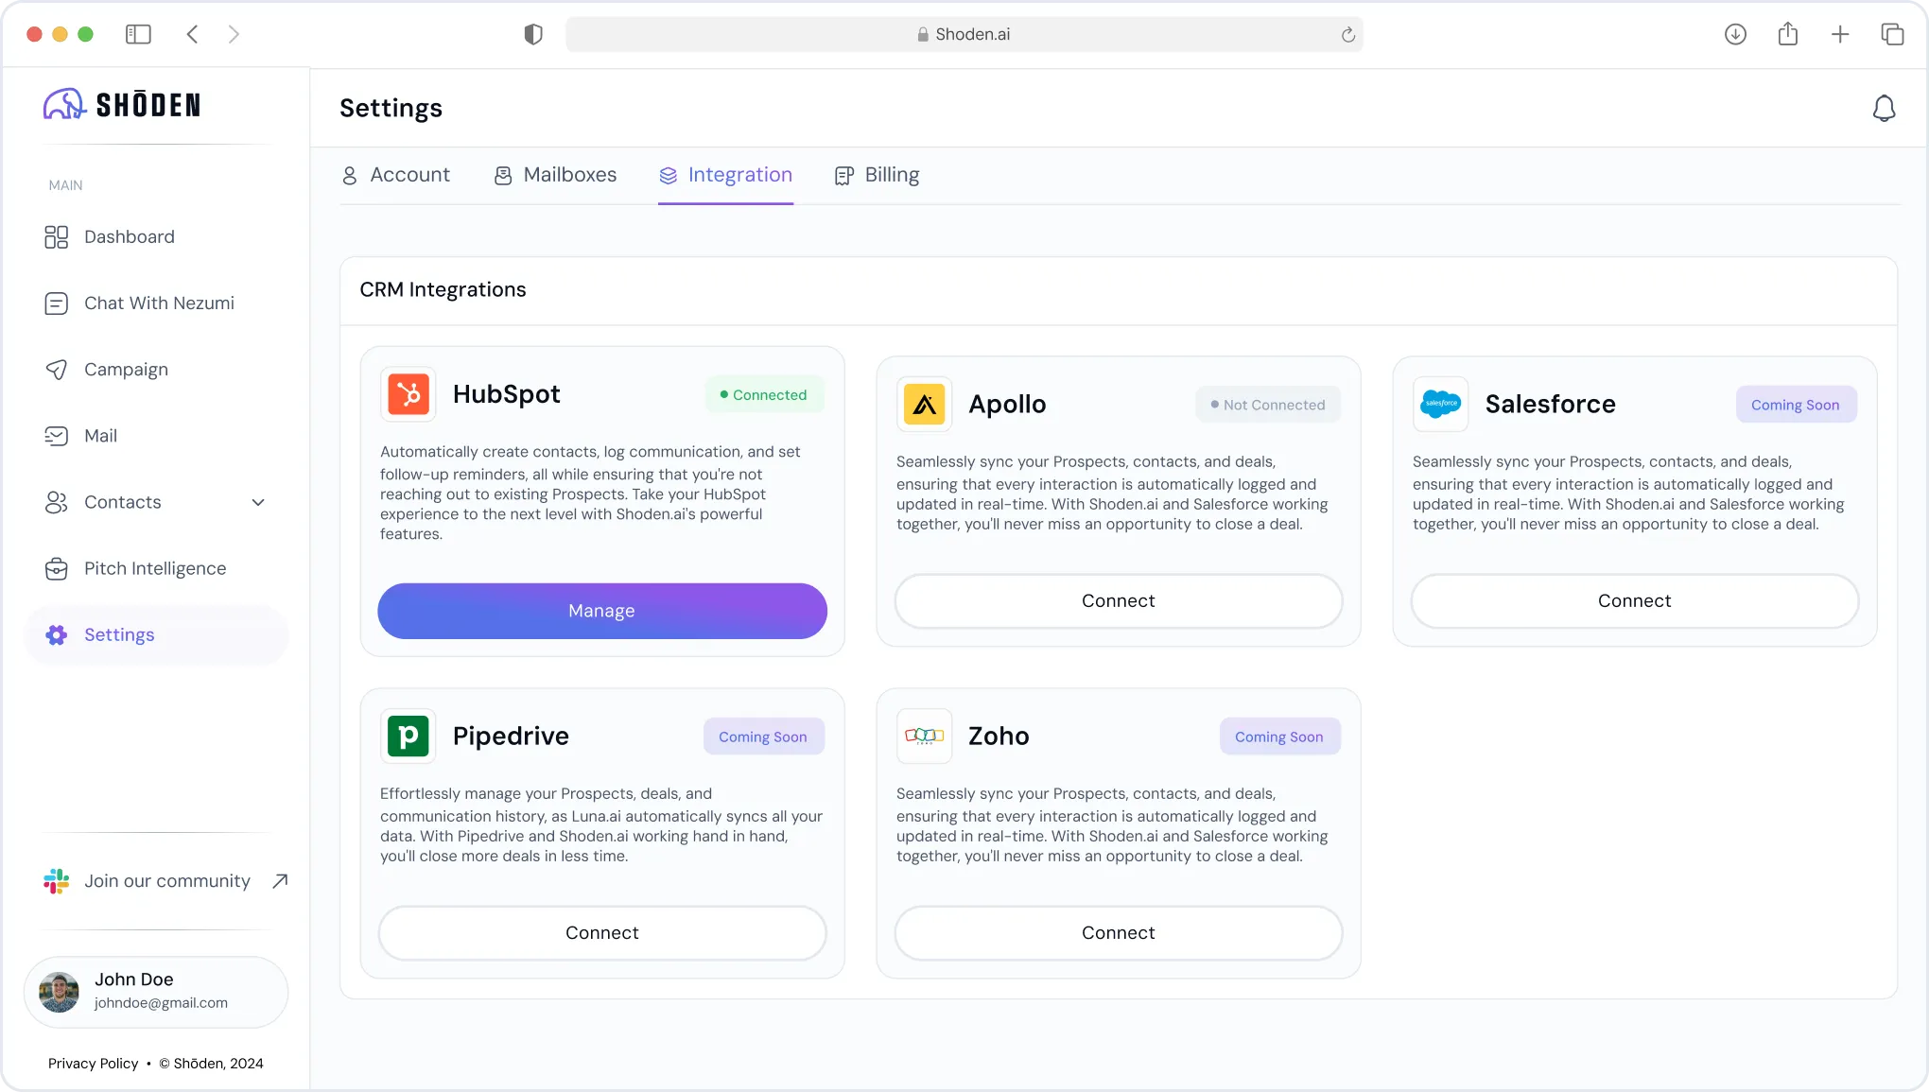Open a new browser tab
Viewport: 1929px width, 1092px height.
tap(1840, 34)
